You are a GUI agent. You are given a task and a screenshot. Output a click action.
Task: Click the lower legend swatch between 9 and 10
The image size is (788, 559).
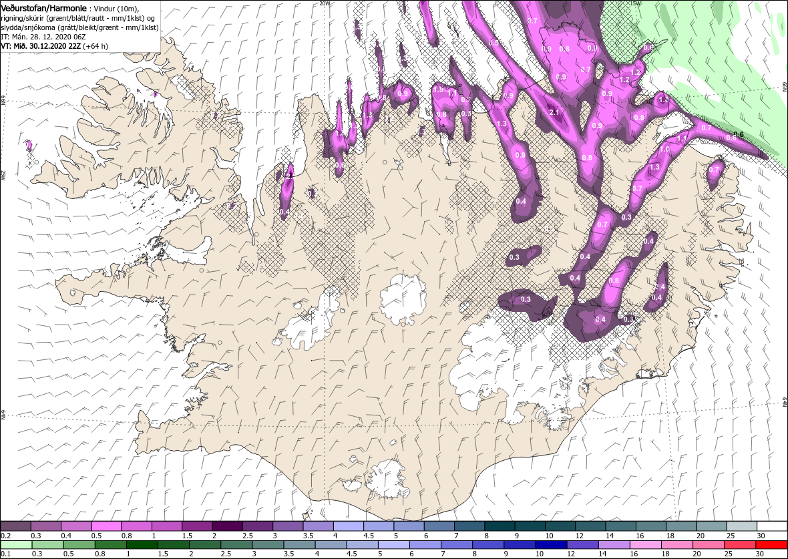pos(519,545)
